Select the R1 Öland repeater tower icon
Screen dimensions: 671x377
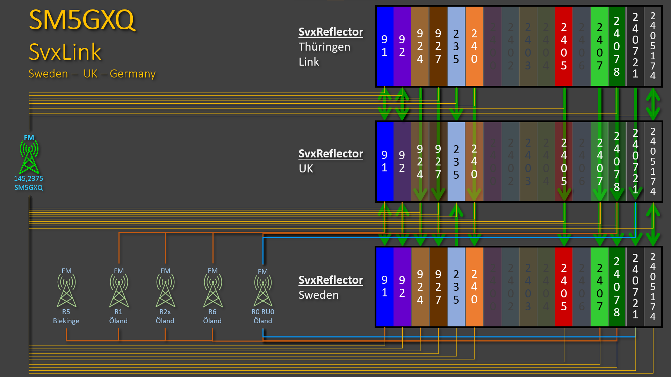(x=119, y=291)
